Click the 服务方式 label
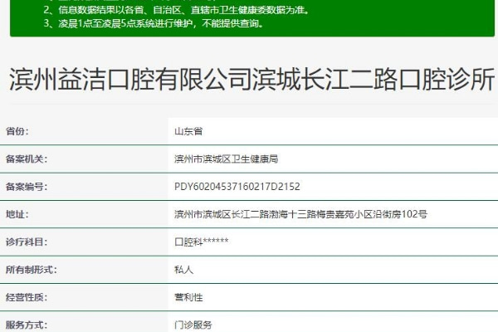The height and width of the screenshot is (332, 498). click(27, 325)
